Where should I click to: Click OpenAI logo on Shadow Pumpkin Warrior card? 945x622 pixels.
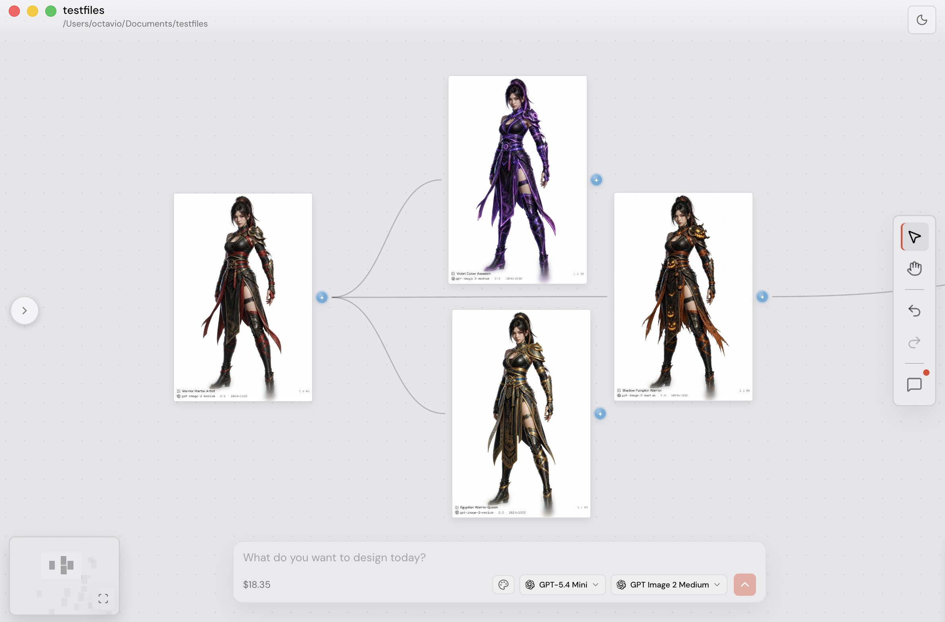point(619,395)
